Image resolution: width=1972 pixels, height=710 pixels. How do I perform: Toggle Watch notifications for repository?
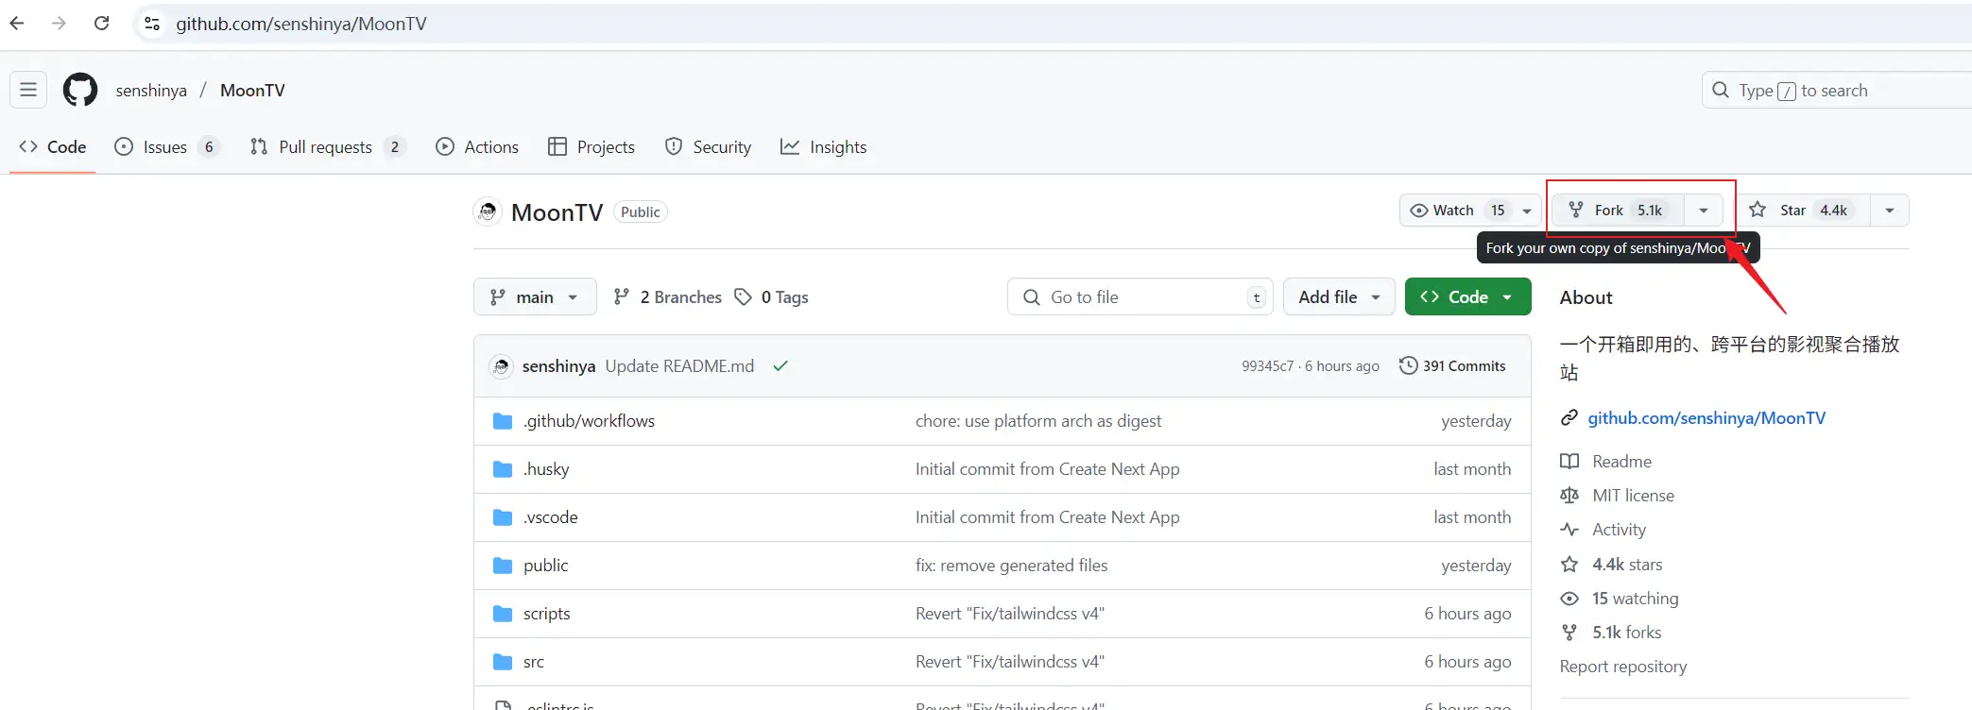(1457, 210)
